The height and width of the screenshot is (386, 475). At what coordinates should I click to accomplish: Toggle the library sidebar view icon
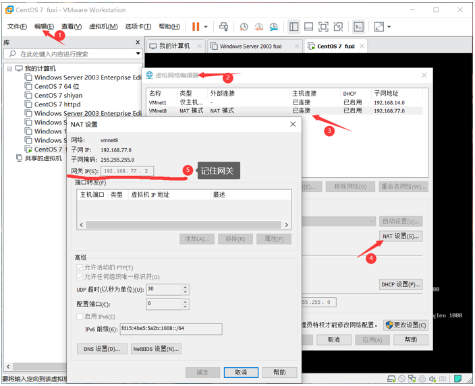tap(294, 27)
